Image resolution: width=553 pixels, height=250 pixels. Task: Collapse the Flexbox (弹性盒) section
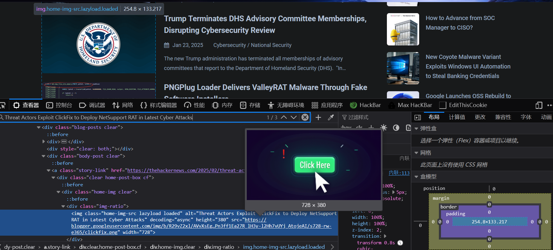[x=416, y=129]
